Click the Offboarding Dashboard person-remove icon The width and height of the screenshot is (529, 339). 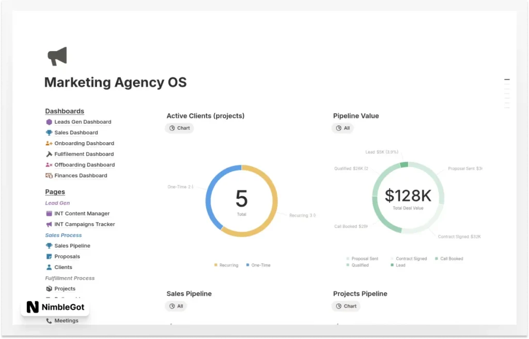[x=49, y=165]
